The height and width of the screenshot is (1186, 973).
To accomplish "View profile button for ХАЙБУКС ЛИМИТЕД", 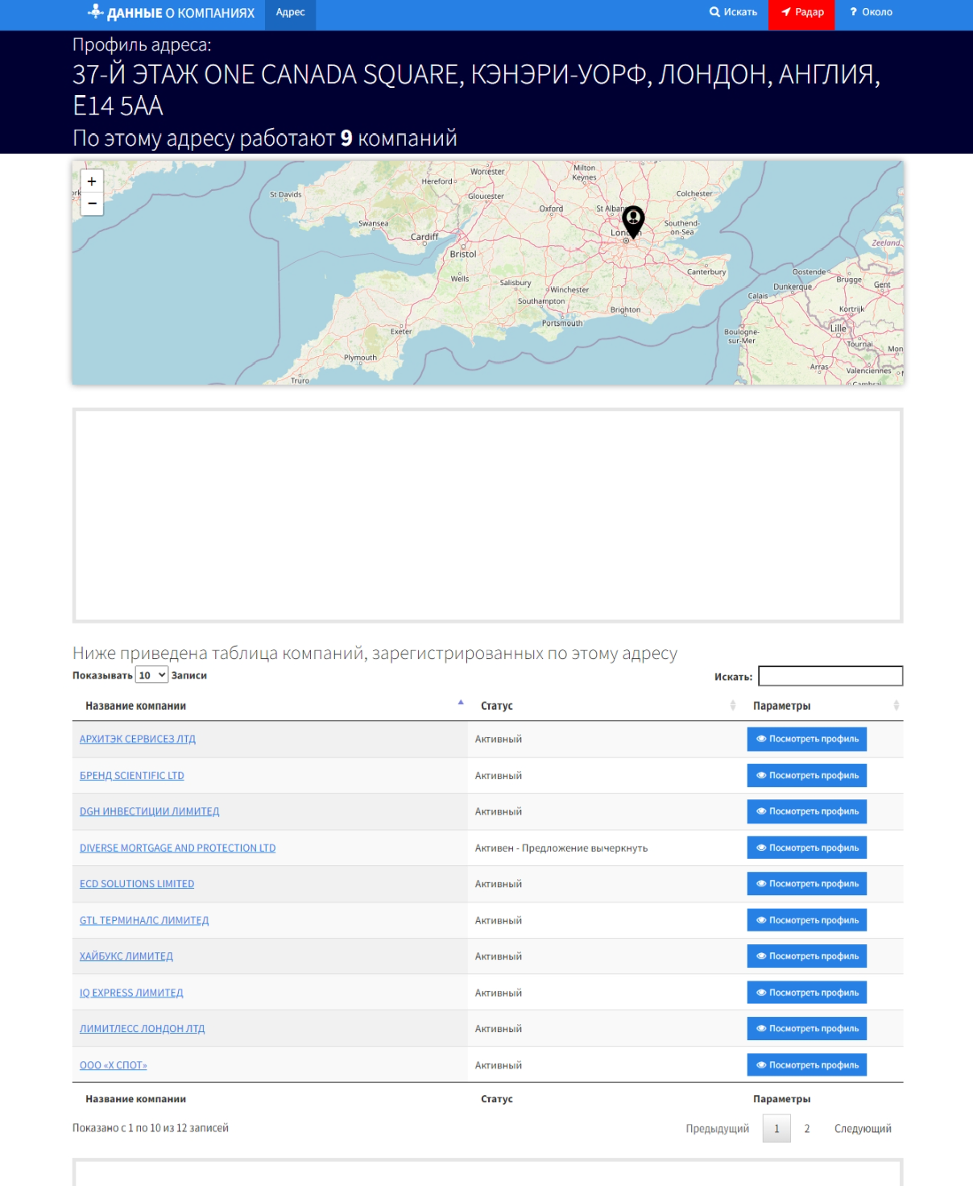I will point(806,956).
